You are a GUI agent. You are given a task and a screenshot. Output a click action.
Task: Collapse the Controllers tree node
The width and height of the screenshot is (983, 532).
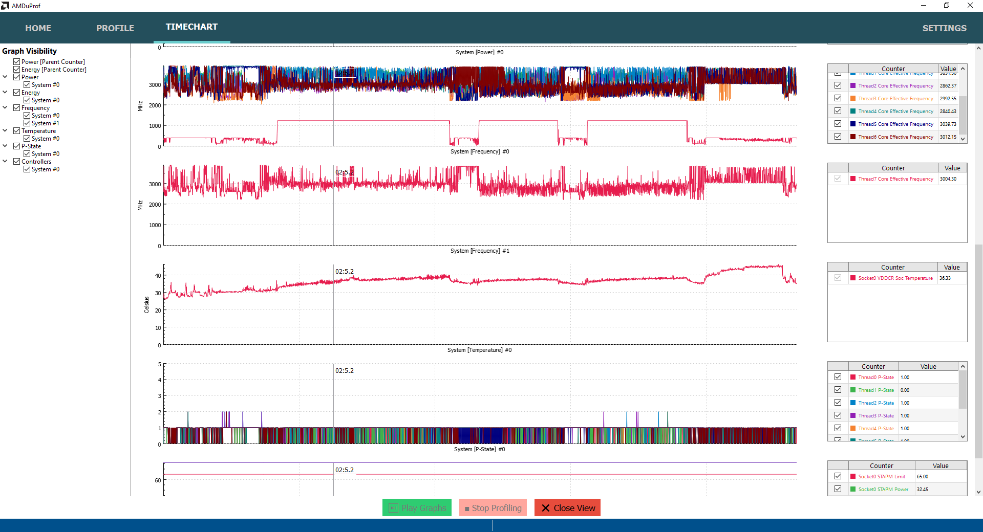pyautogui.click(x=5, y=161)
